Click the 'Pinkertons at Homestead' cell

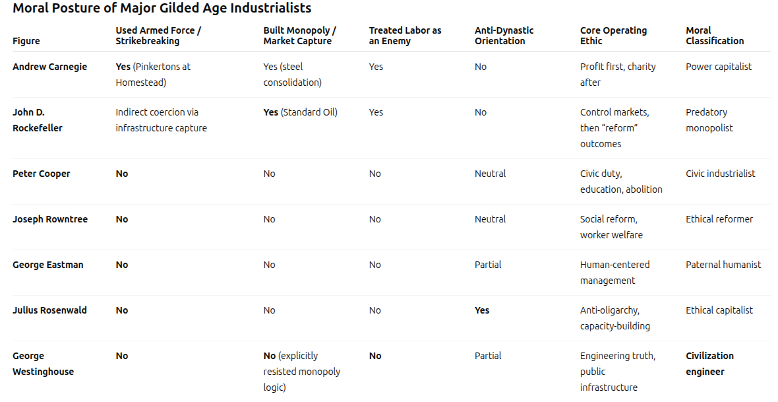click(x=153, y=75)
